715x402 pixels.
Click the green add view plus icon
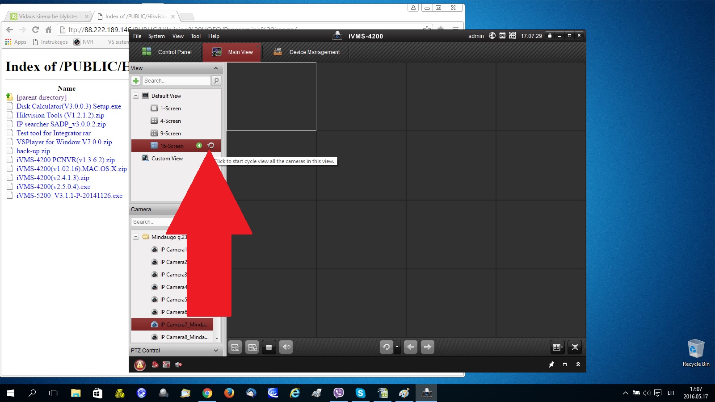click(x=136, y=81)
